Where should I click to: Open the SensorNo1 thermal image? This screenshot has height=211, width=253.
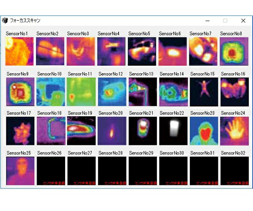point(19,51)
